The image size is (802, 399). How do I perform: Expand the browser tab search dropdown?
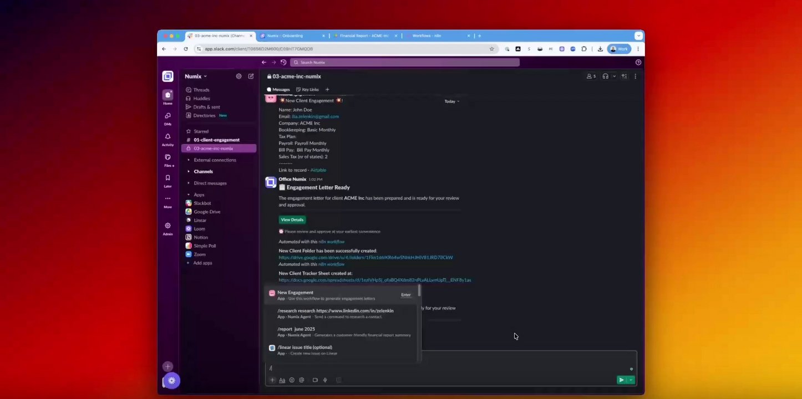tap(639, 35)
